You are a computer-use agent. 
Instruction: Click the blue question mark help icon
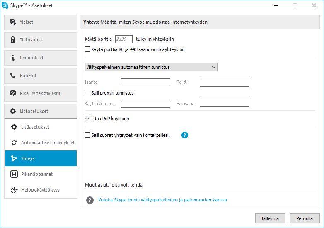point(185,135)
